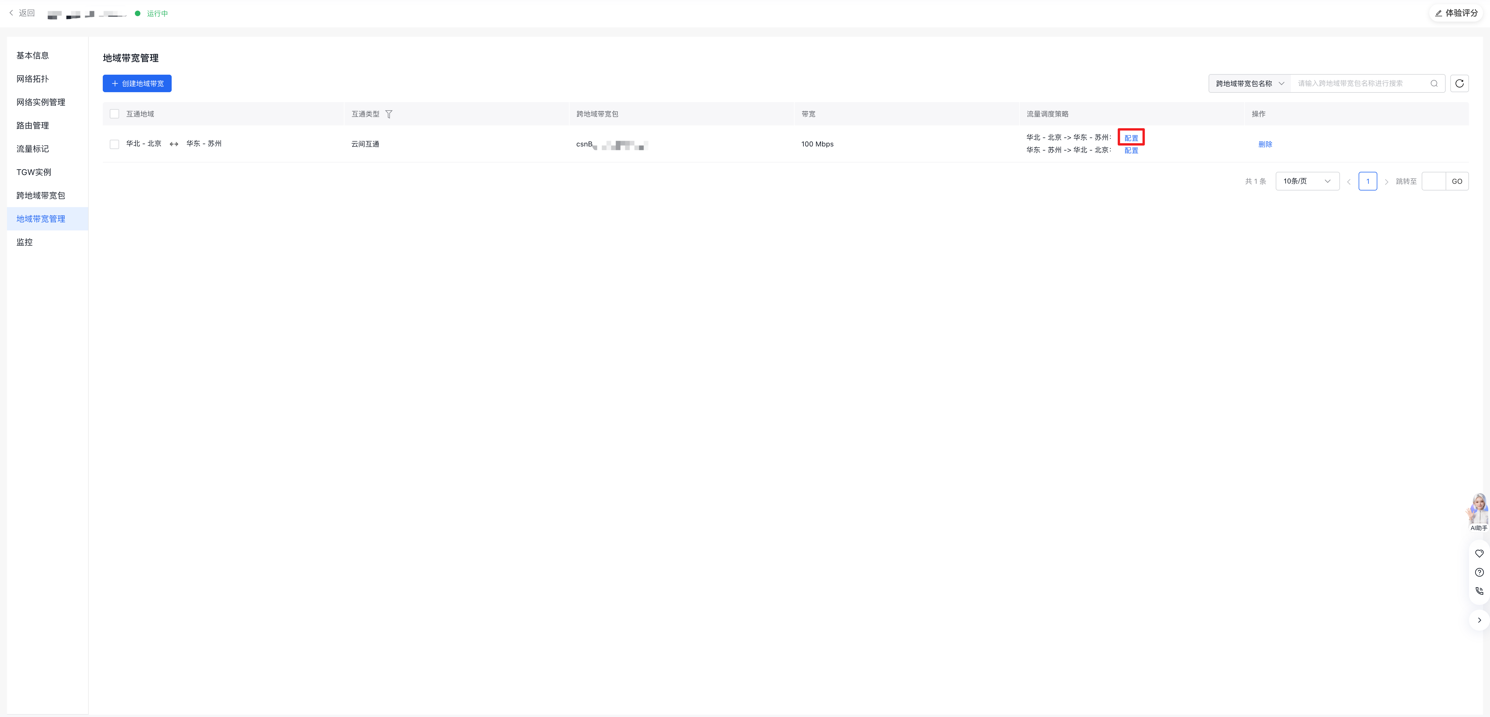
Task: Click the 云间互通 type cell
Action: pyautogui.click(x=365, y=144)
